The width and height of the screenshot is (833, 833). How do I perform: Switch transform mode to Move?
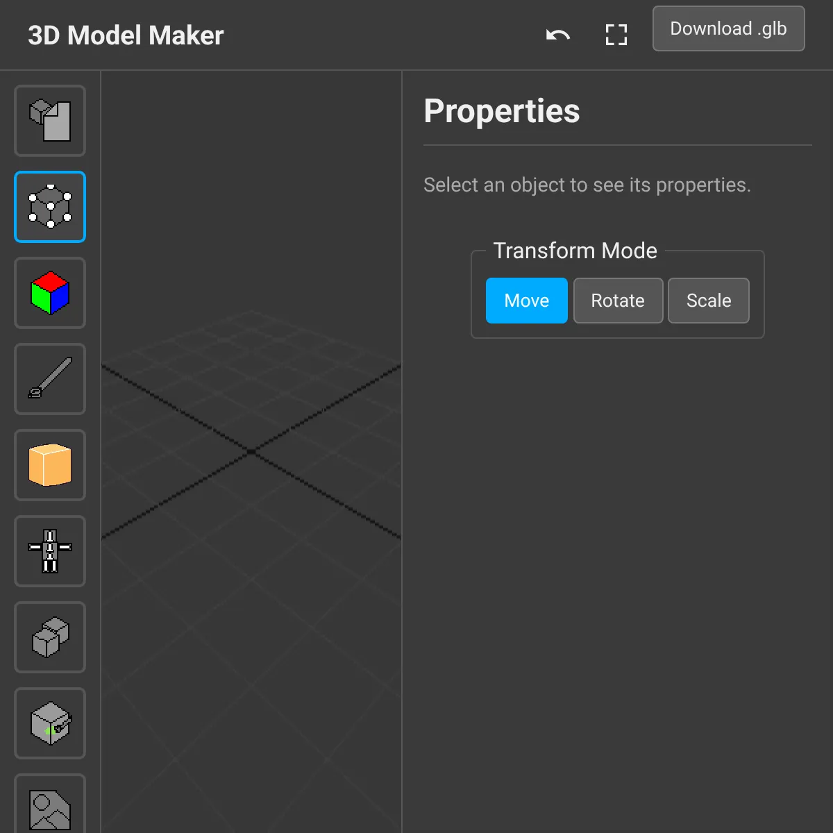click(x=527, y=301)
